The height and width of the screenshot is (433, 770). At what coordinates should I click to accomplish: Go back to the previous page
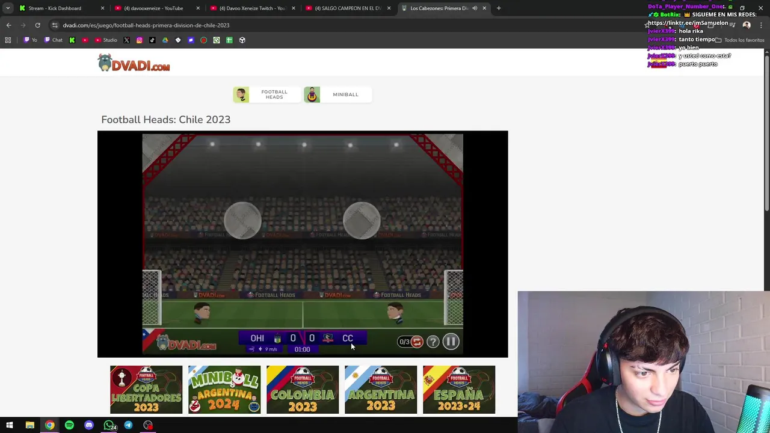pos(8,25)
